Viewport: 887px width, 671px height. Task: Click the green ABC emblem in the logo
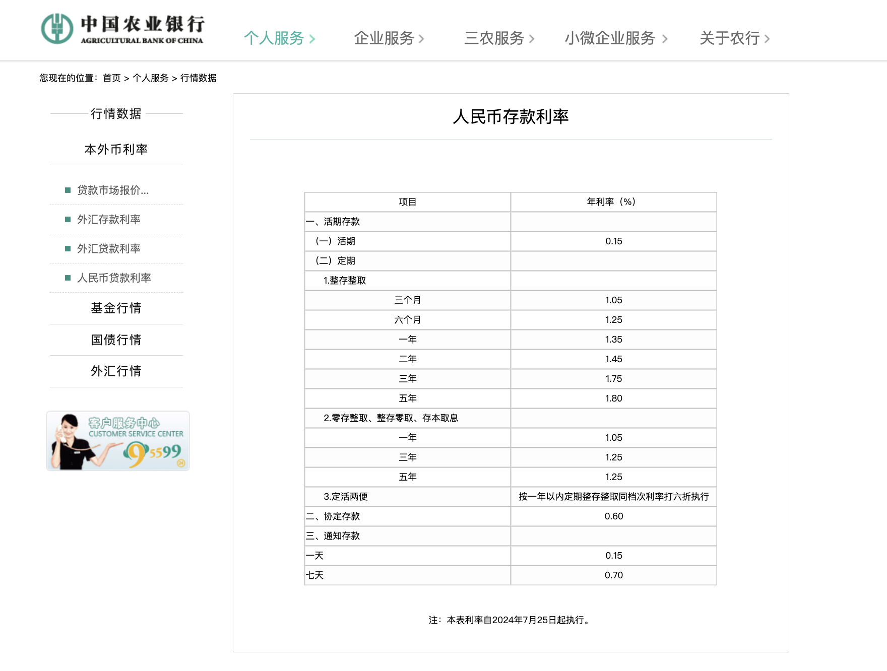click(x=56, y=28)
